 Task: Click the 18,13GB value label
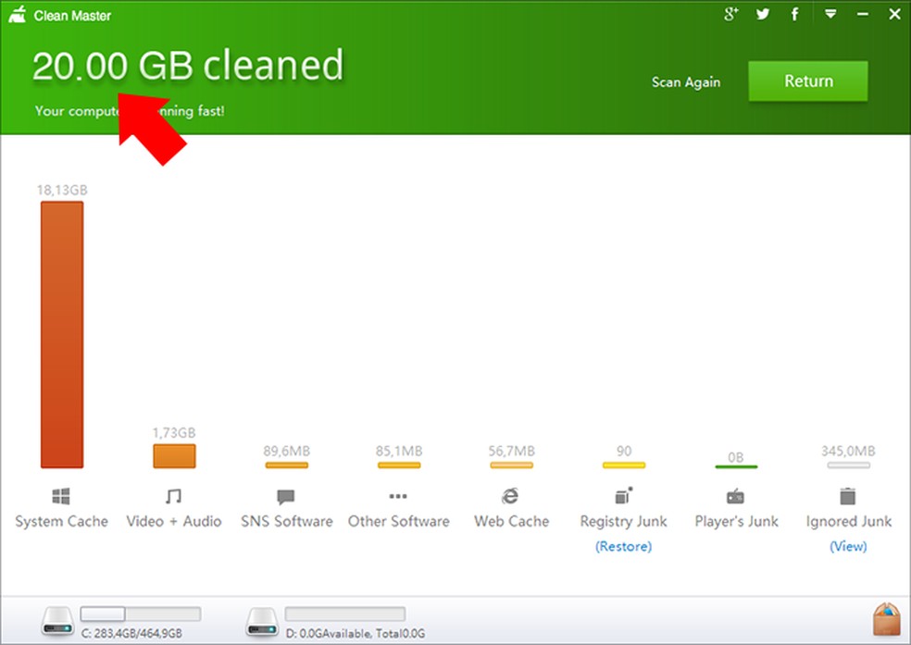(62, 190)
